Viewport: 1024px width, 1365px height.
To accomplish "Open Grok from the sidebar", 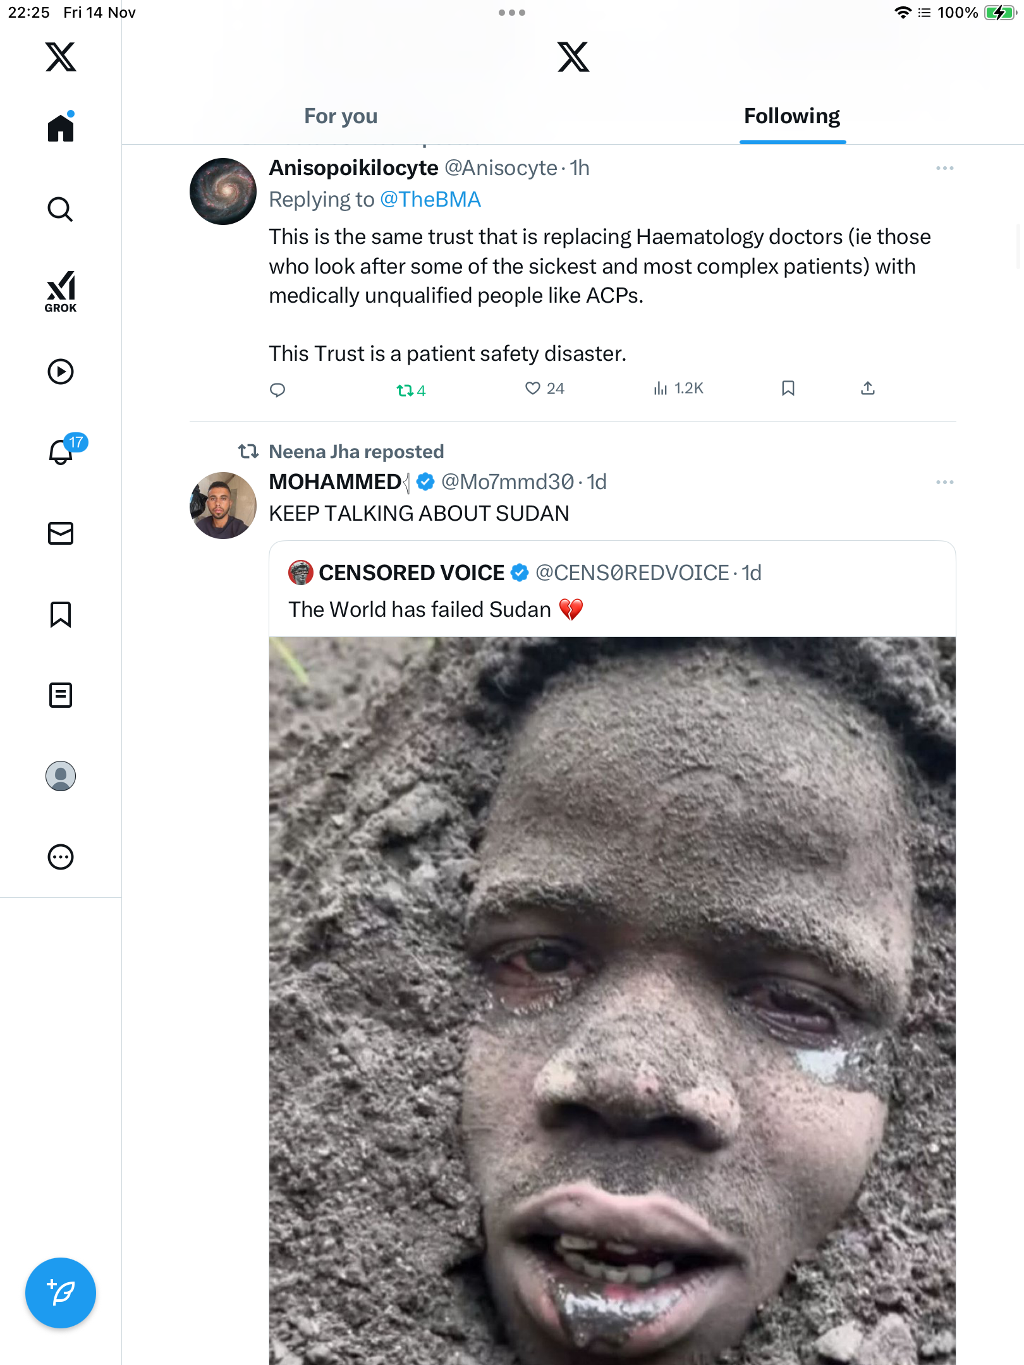I will click(61, 291).
